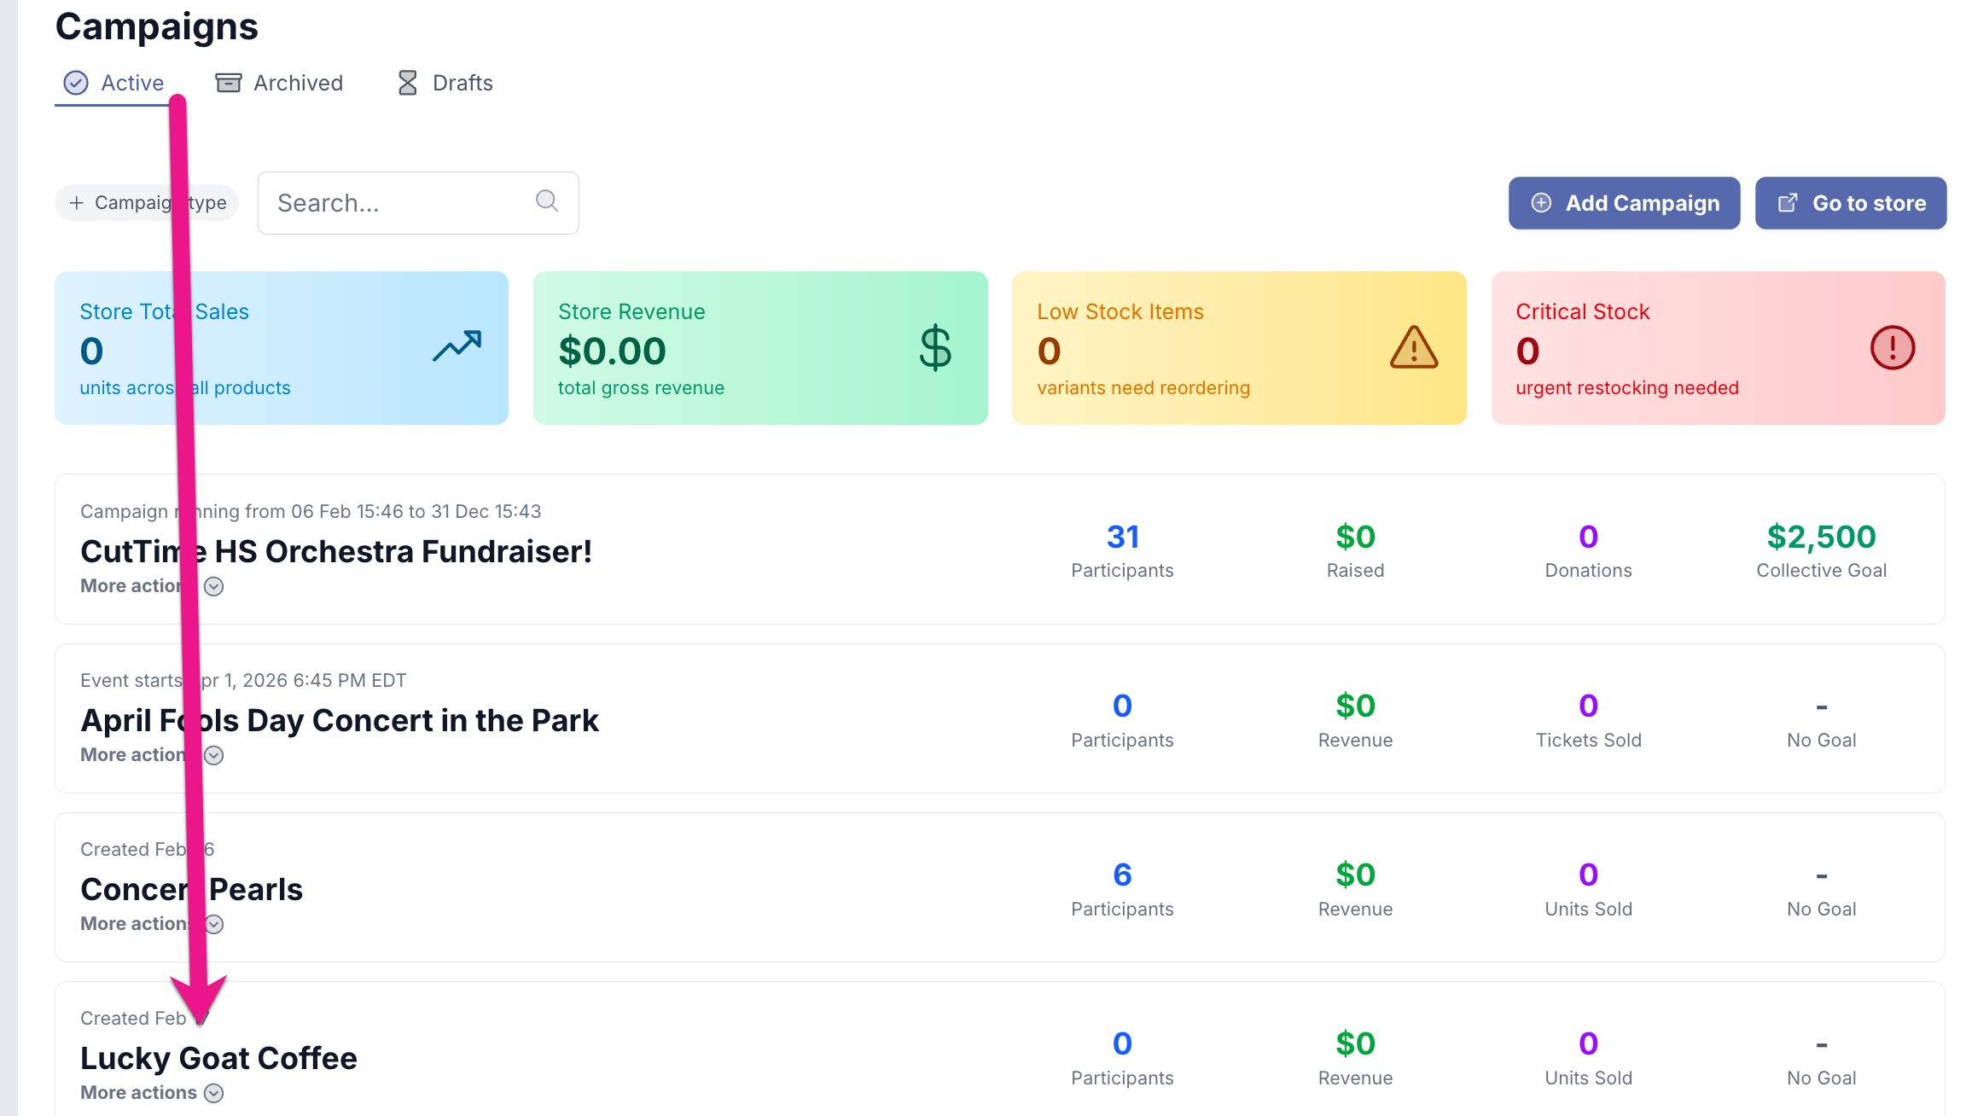Click the Low Stock warning triangle icon

(1413, 347)
